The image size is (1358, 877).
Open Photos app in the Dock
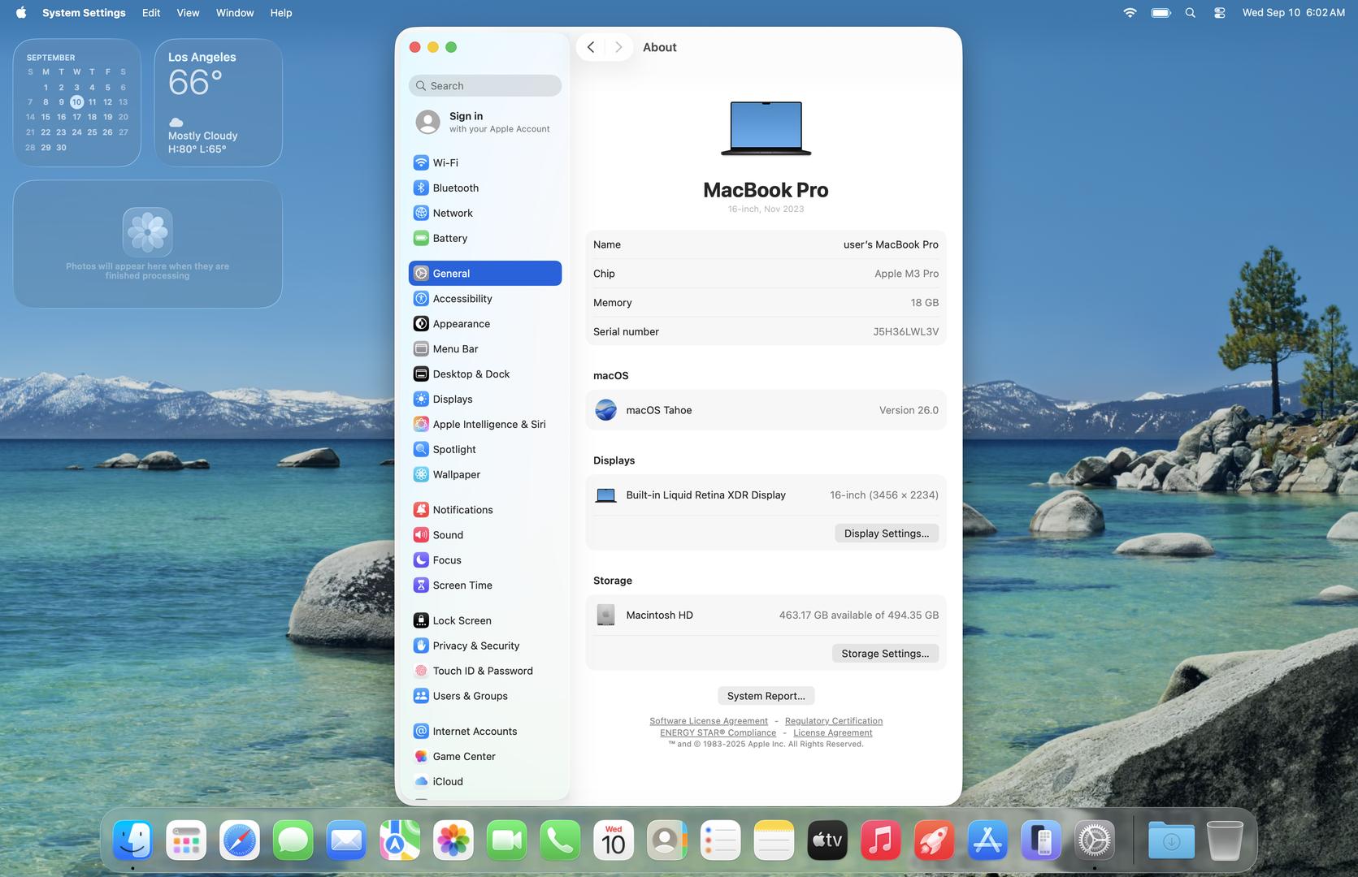pos(453,840)
